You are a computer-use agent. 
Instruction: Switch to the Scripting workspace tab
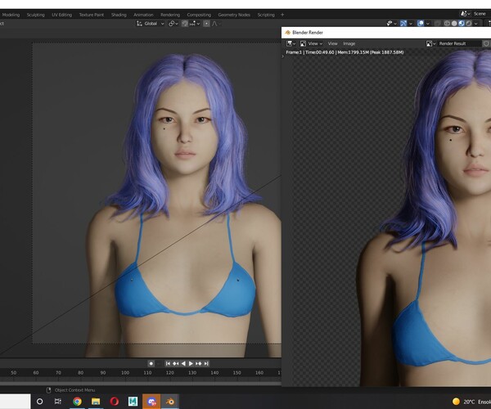[x=266, y=15]
